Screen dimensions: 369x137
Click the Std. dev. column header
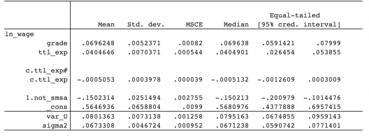click(x=146, y=24)
